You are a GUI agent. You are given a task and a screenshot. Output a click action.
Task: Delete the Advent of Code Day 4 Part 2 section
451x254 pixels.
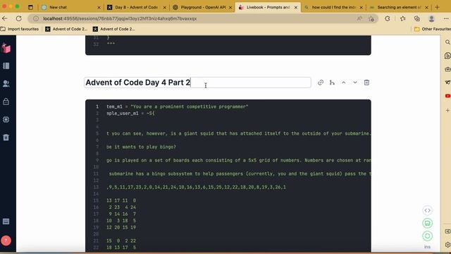[x=366, y=83]
